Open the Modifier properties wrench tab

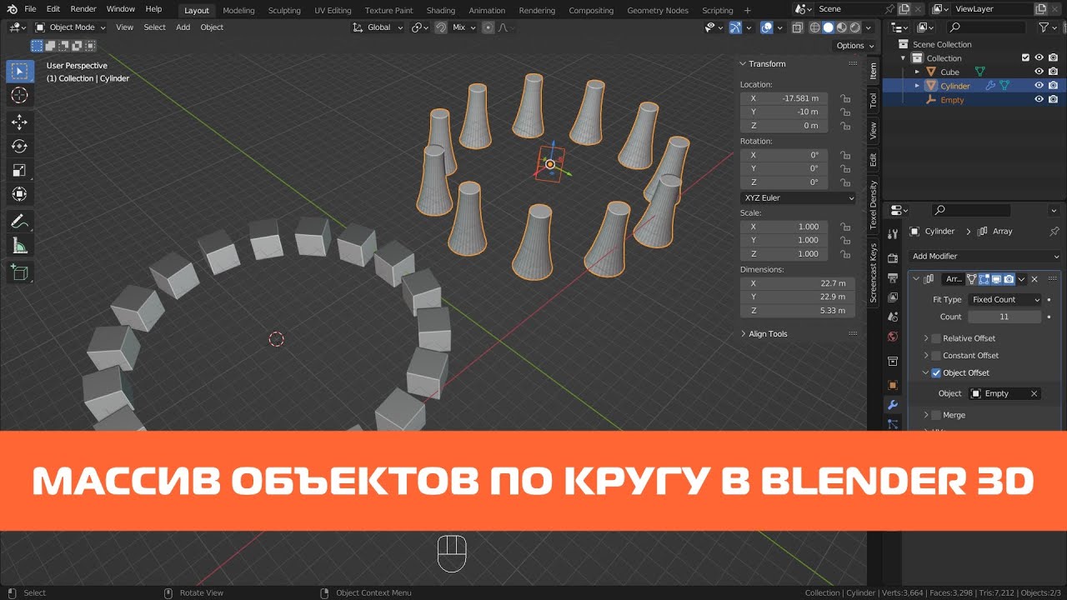[x=893, y=405]
